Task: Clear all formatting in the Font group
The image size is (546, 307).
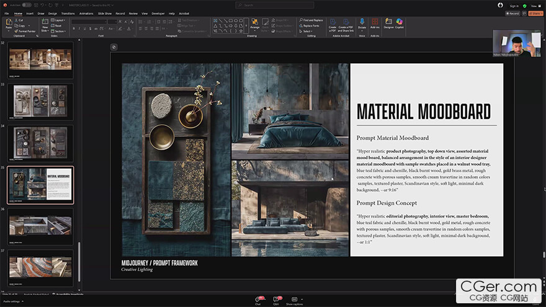Action: tap(132, 22)
